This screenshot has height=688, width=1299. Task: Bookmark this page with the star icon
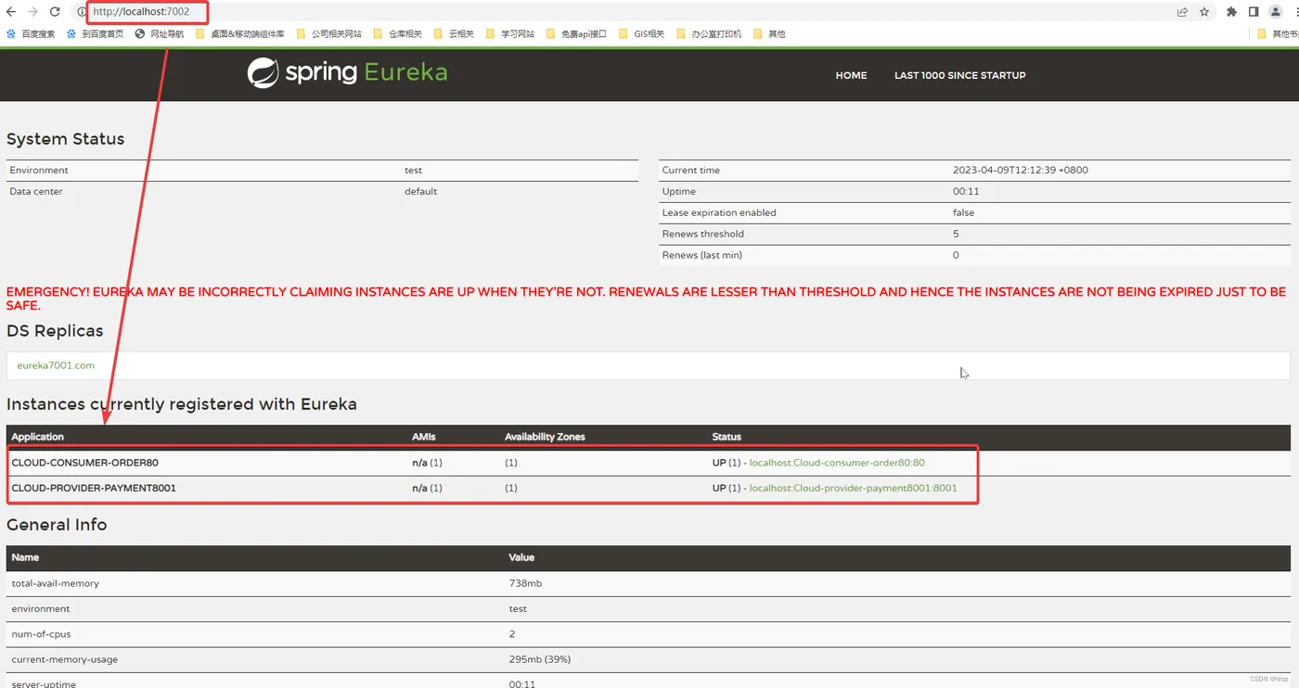pyautogui.click(x=1204, y=12)
